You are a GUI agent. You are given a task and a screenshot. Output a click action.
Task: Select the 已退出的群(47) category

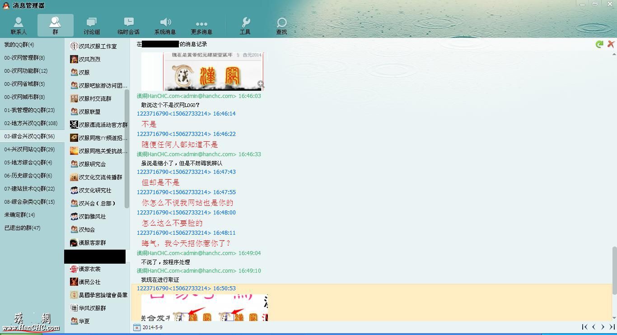pyautogui.click(x=23, y=228)
